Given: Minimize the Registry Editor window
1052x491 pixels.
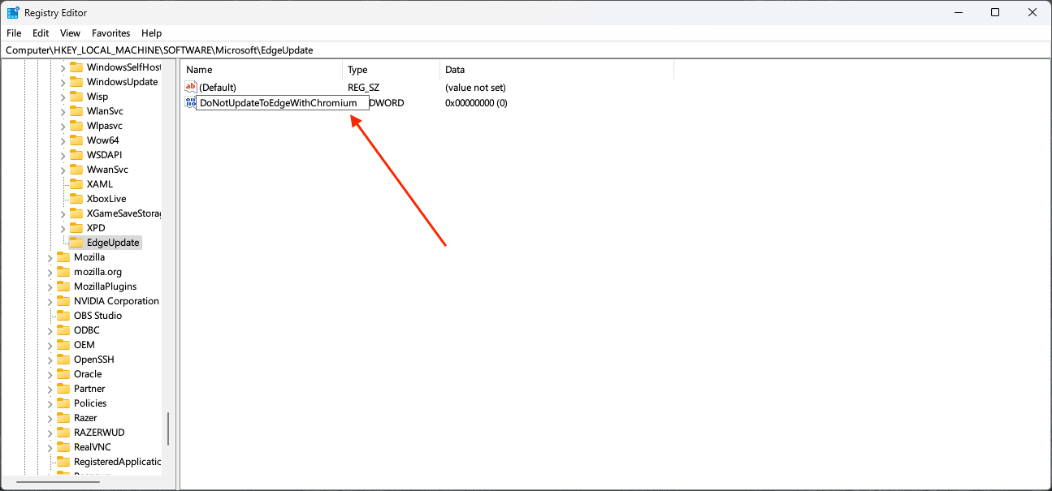Looking at the screenshot, I should coord(958,12).
